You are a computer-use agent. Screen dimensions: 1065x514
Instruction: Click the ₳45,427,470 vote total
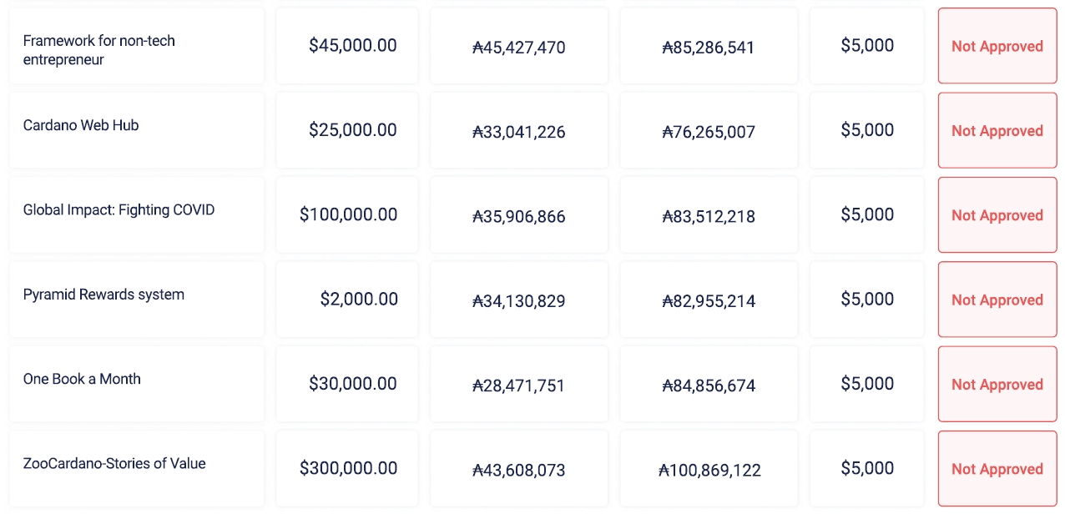coord(519,48)
